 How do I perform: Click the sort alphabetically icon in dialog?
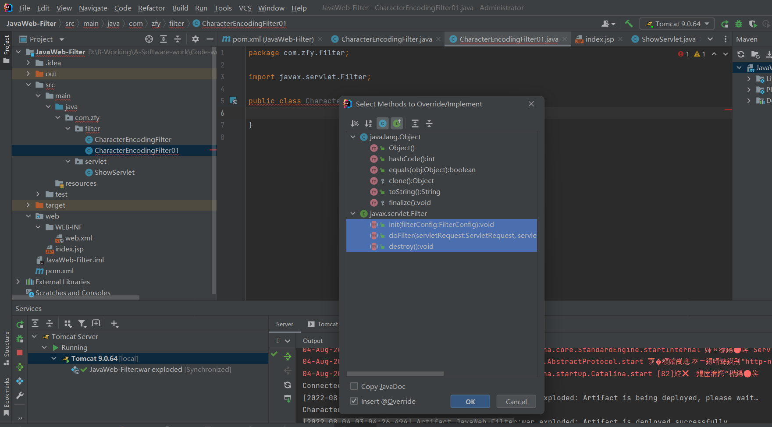pyautogui.click(x=368, y=124)
